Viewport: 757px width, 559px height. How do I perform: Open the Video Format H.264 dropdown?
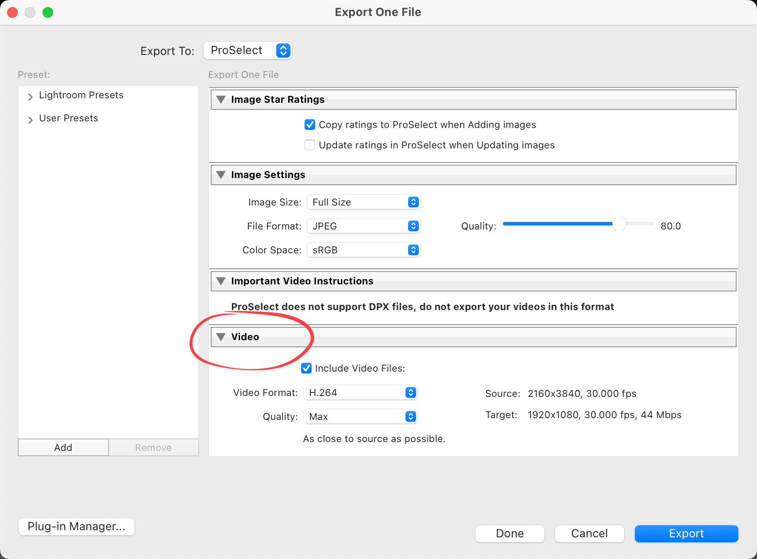coord(360,393)
